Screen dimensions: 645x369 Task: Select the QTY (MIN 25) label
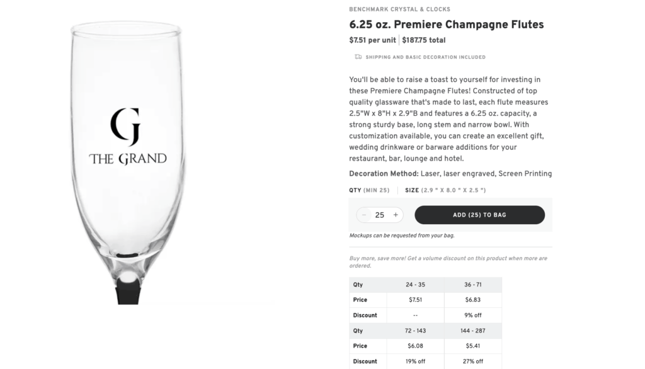369,190
